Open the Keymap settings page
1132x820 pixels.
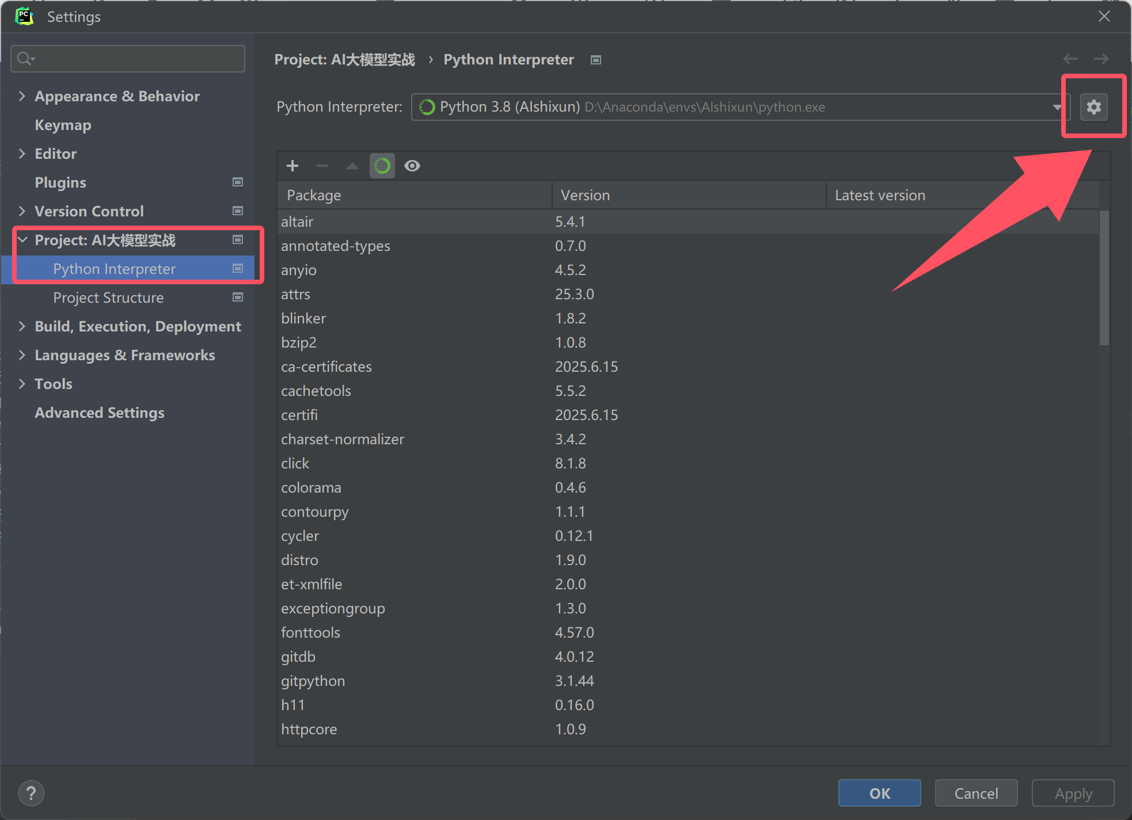[x=63, y=125]
